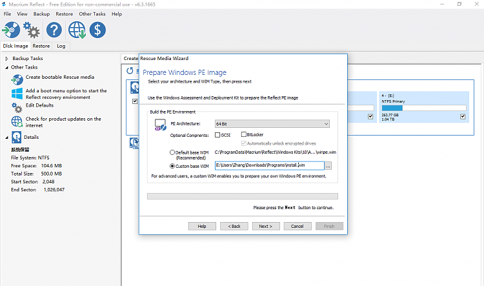This screenshot has height=286, width=484.
Task: Click the (E:) partition usage bar
Action: coord(424,108)
